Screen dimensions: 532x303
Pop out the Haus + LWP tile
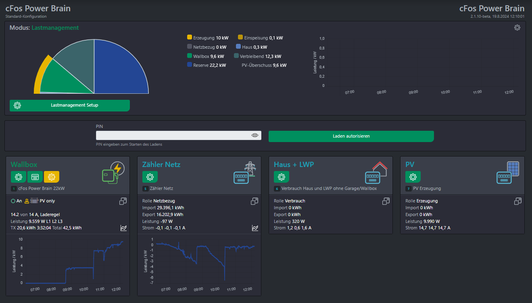[x=386, y=201]
